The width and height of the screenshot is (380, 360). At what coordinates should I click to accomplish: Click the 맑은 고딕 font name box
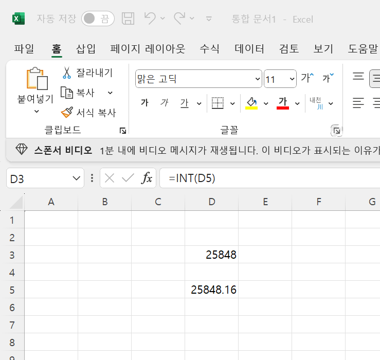[x=194, y=79]
